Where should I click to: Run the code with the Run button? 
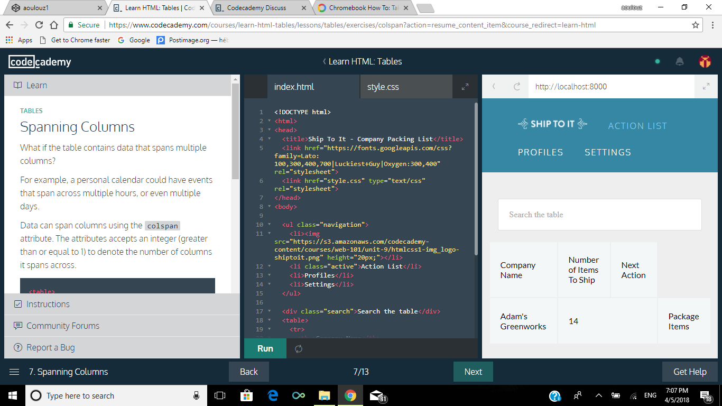coord(264,348)
